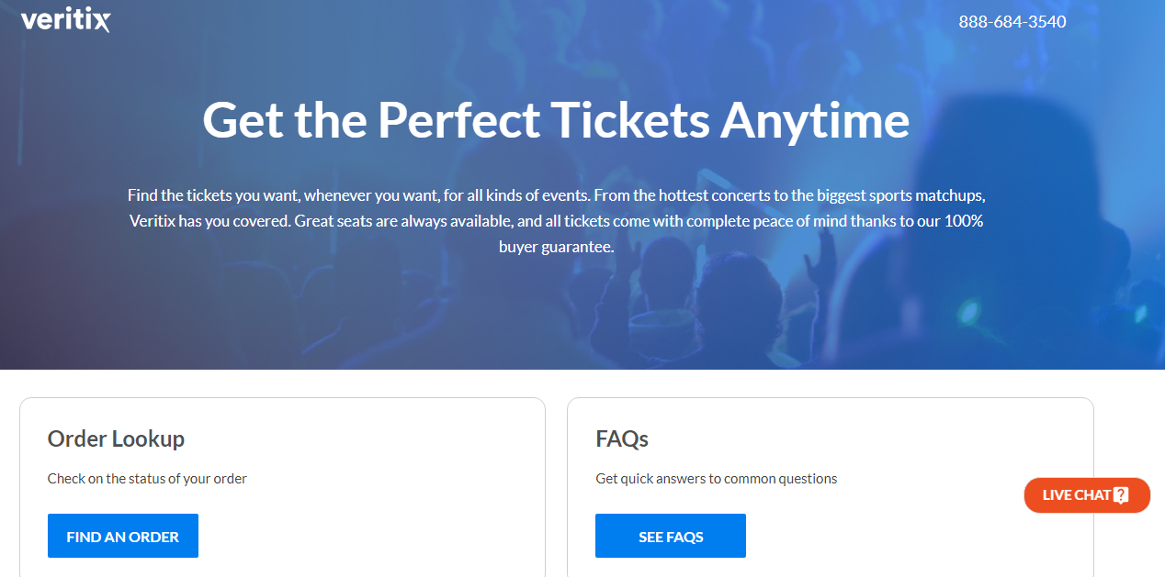Call the 888-684-3540 phone number link
This screenshot has width=1165, height=577.
click(x=1012, y=22)
